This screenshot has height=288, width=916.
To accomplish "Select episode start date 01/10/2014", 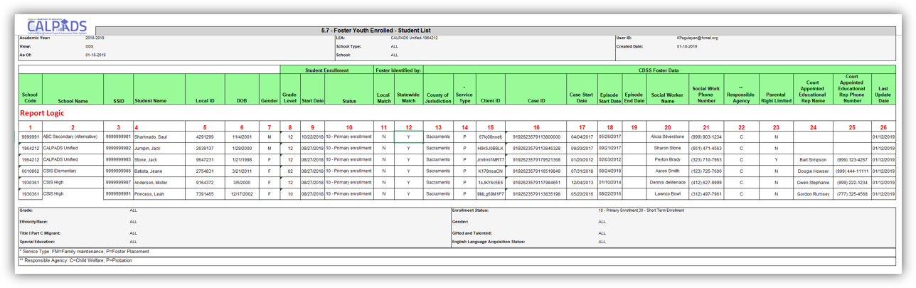I will 609,182.
